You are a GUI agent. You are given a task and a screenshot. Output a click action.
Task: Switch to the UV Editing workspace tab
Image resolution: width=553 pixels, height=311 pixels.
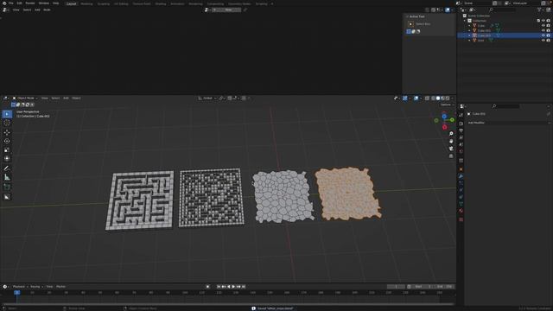pyautogui.click(x=121, y=3)
